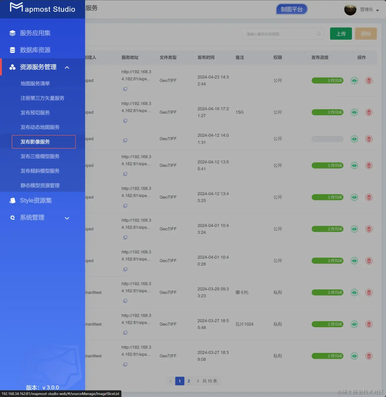
Task: Click the 系统管理 gear icon
Action: (12, 218)
